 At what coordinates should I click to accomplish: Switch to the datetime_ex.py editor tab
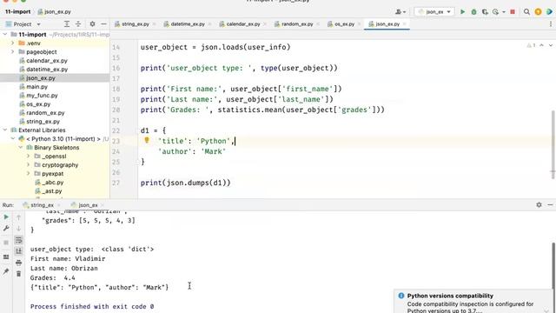click(188, 24)
